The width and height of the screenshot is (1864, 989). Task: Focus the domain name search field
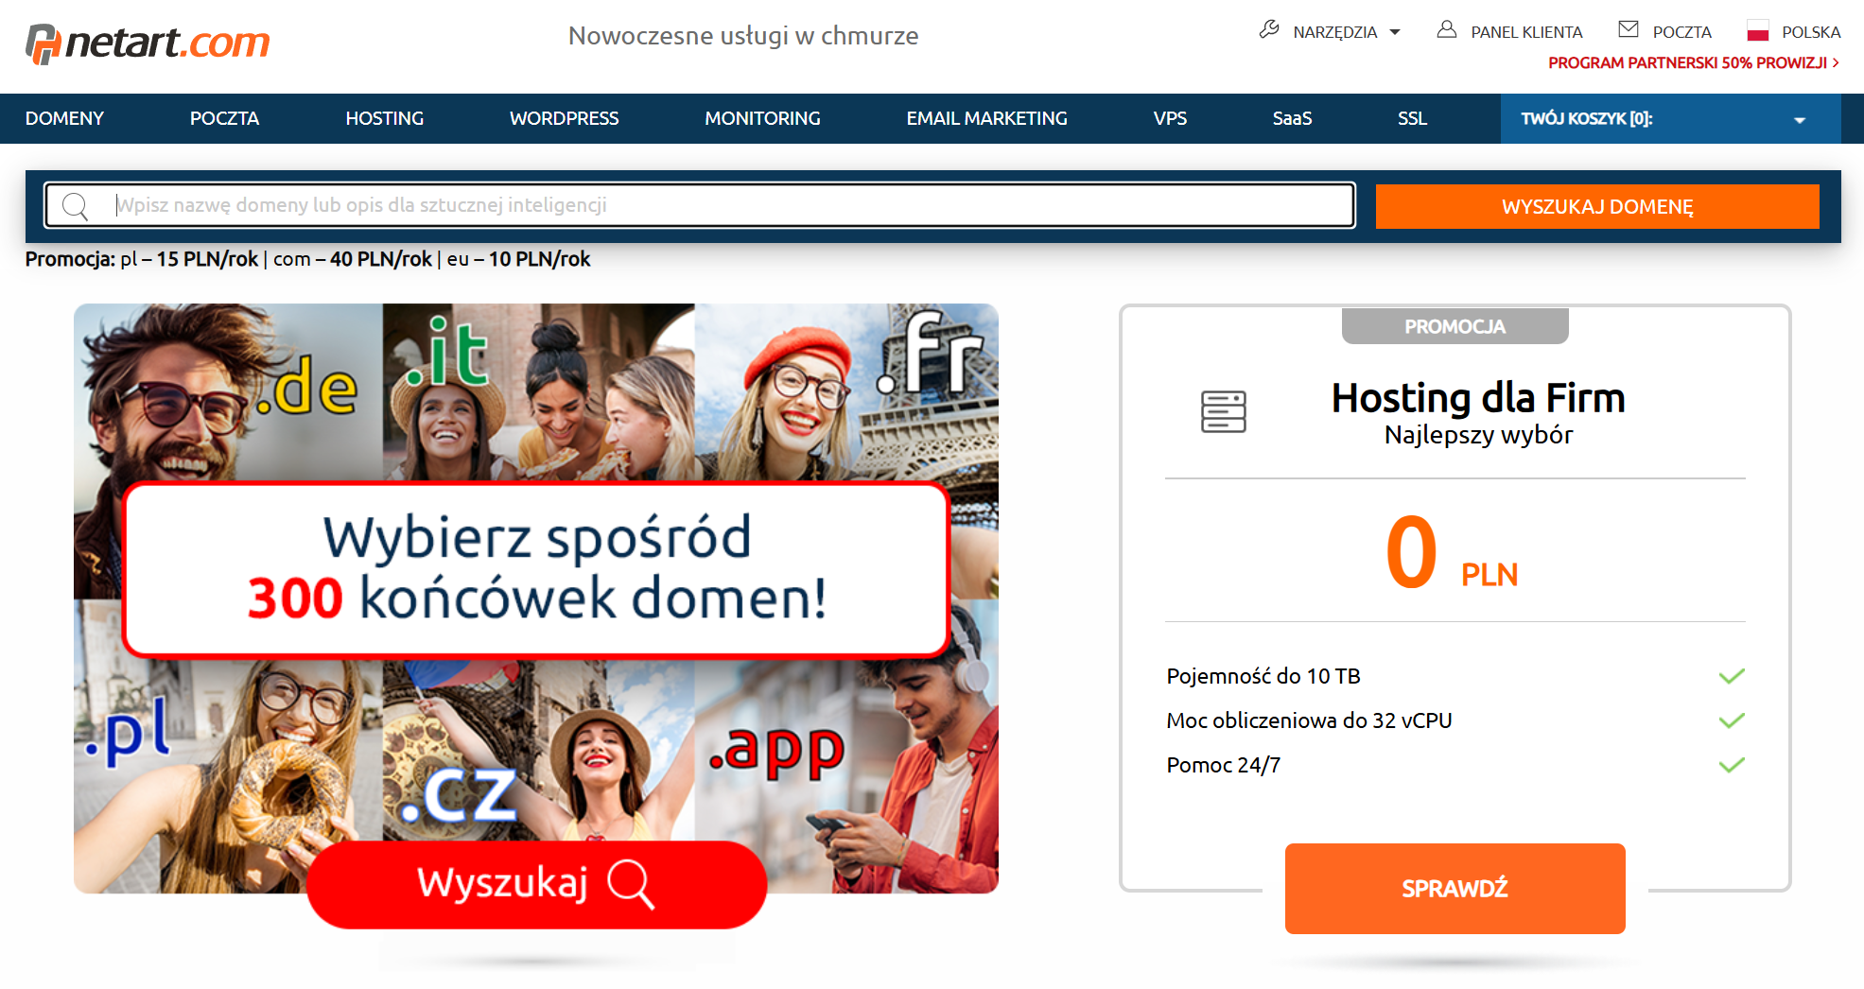click(x=700, y=205)
